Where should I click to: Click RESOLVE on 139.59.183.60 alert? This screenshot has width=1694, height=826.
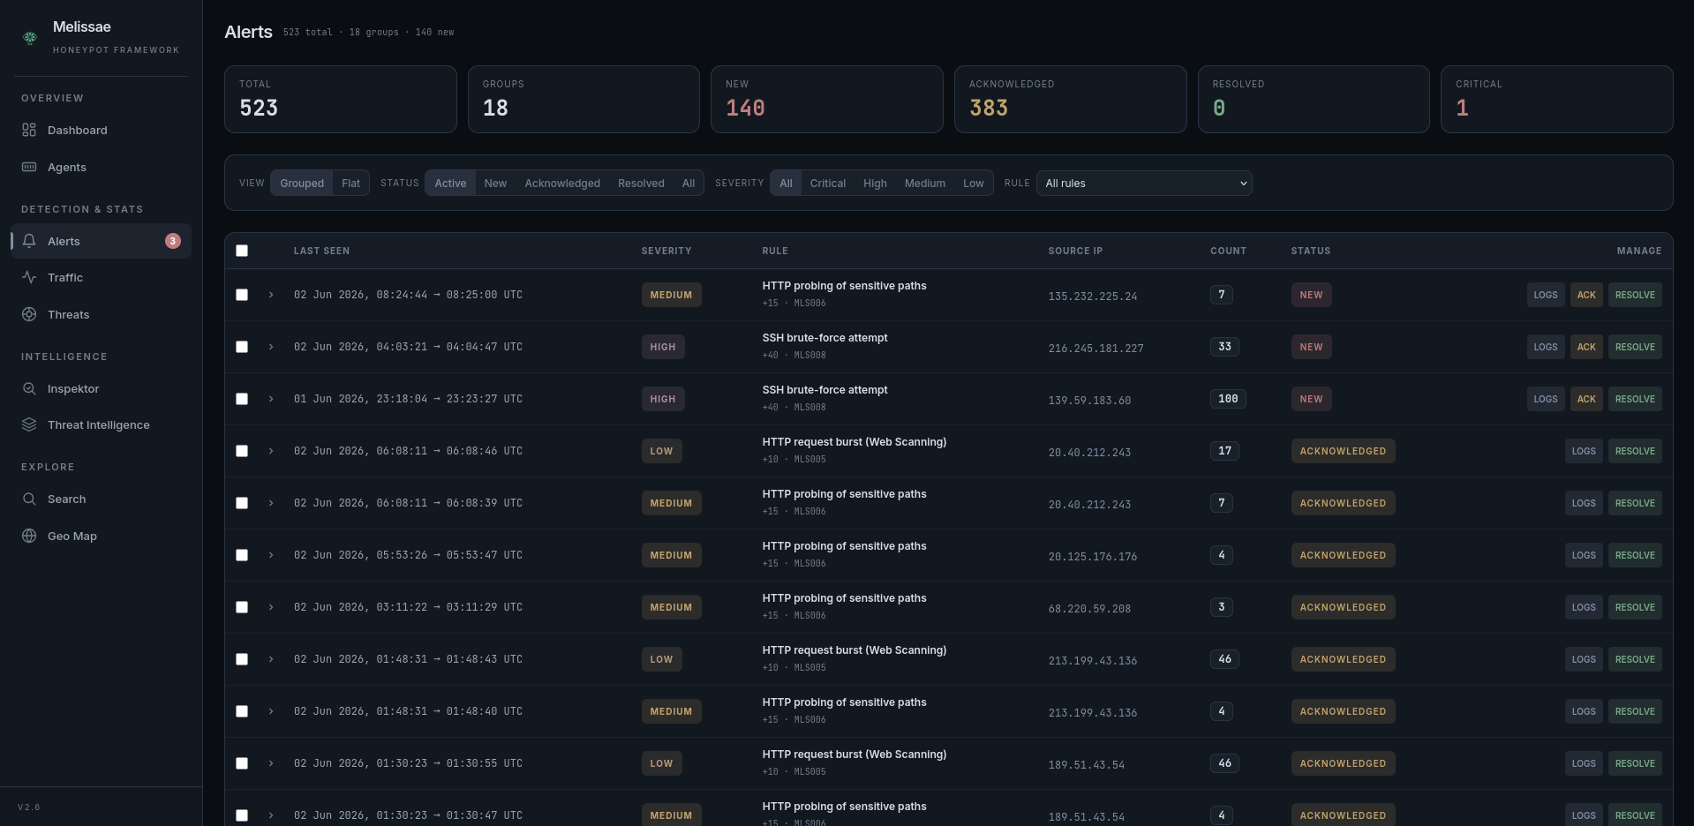[1635, 399]
